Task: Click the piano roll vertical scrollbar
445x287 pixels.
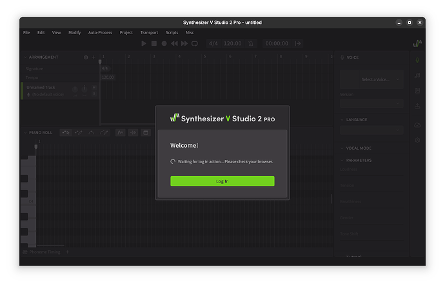Action: point(331,199)
